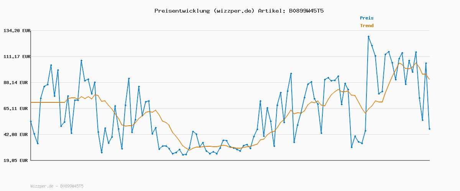Click the lowest dip of the orange trend line
This screenshot has height=191, width=460.
[x=189, y=150]
